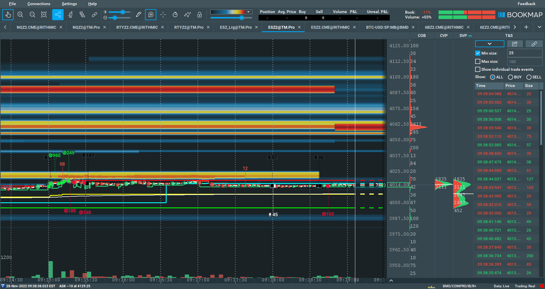Open the microscope study tool
545x289 pixels.
70,14
